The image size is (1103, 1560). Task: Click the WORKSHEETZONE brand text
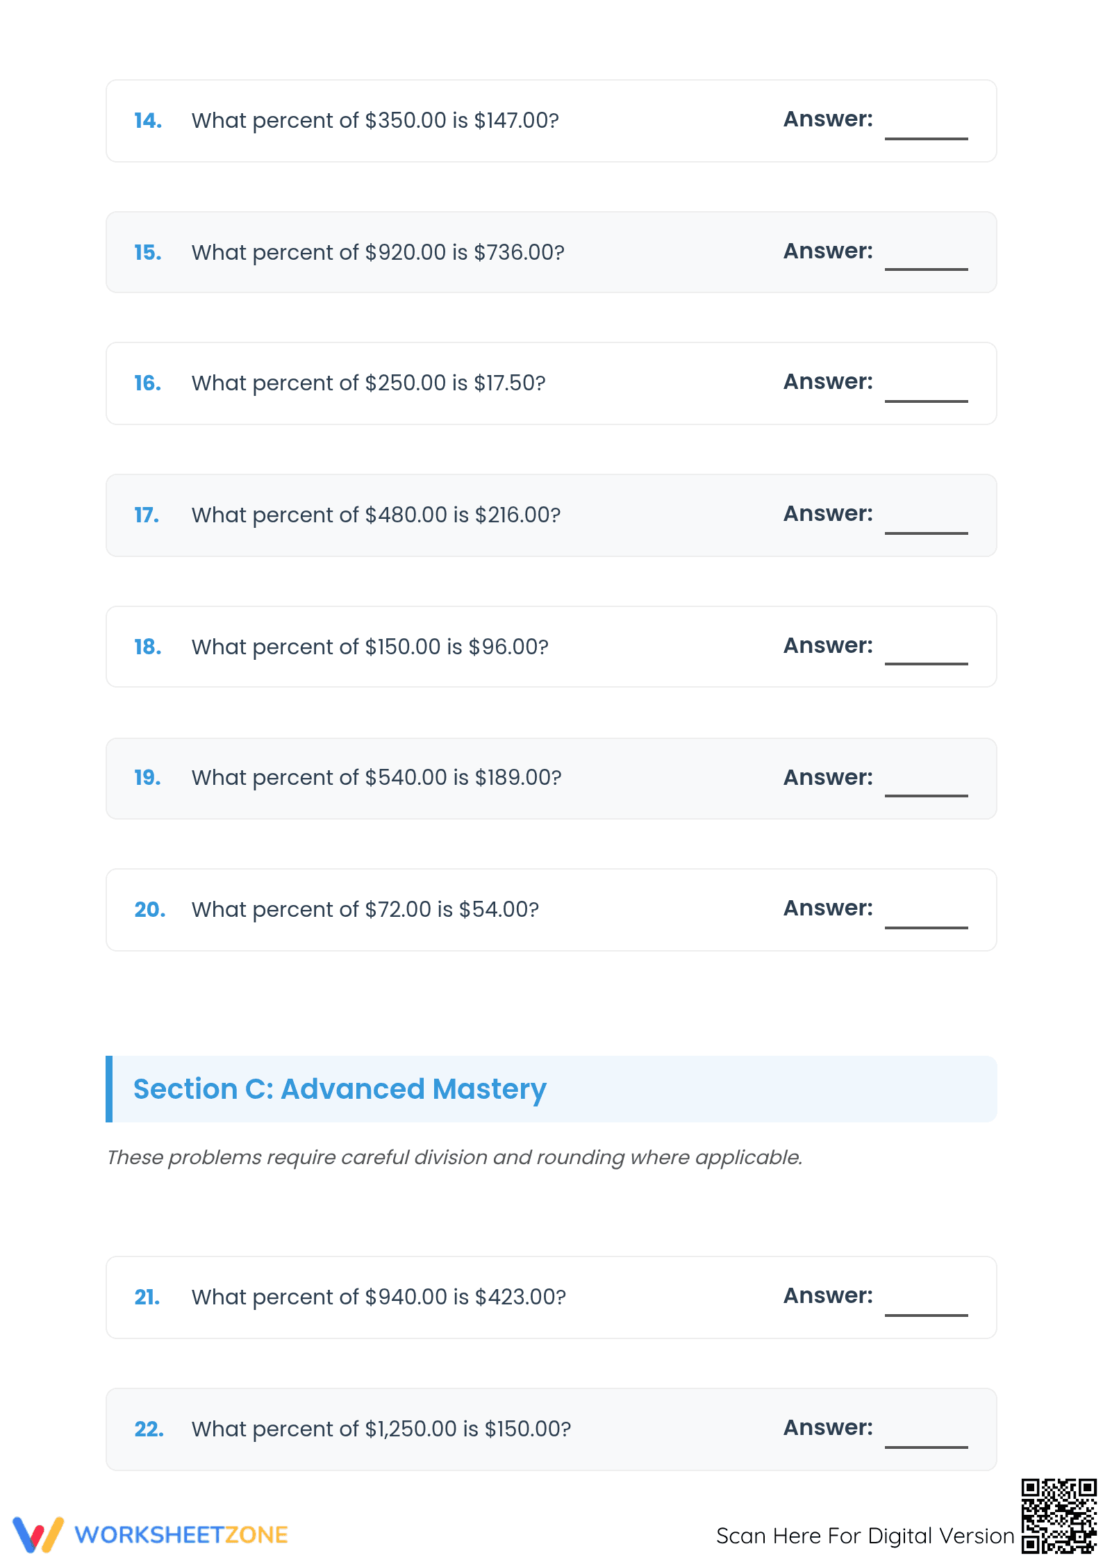(181, 1535)
